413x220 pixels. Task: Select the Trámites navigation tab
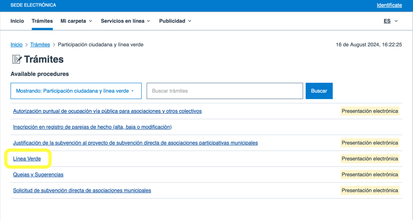click(42, 21)
